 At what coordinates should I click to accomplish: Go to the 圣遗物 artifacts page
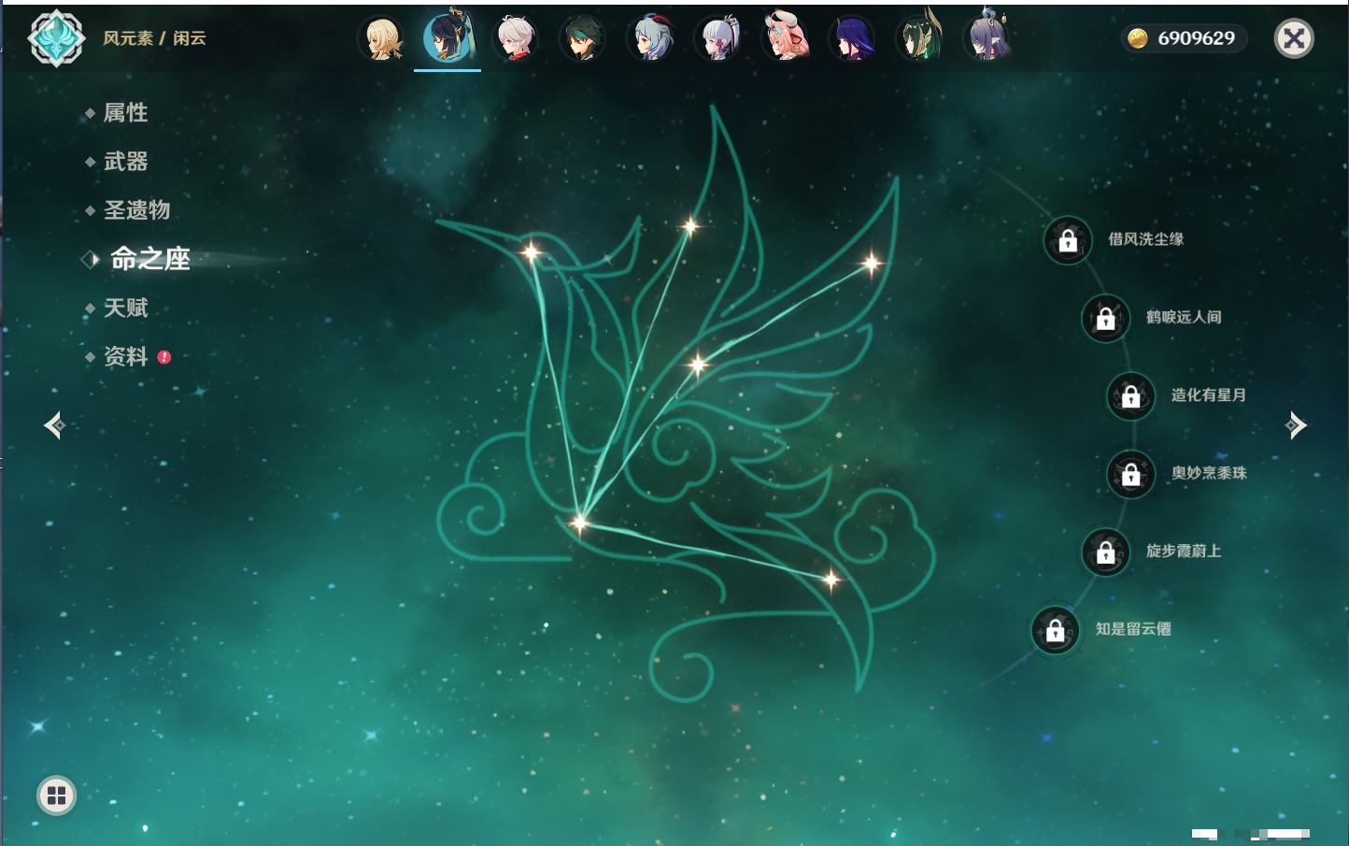(136, 210)
